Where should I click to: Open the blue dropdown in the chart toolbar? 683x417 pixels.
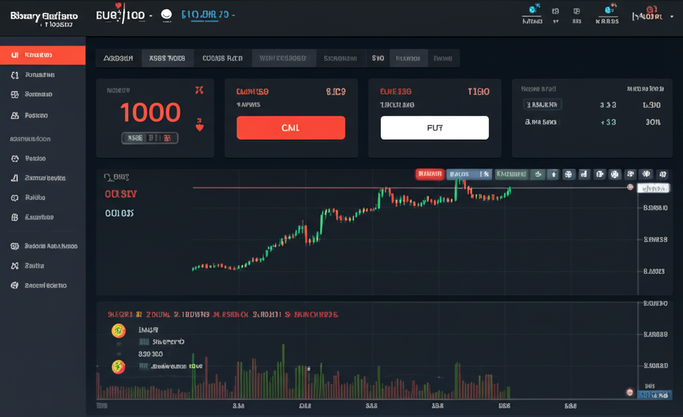(469, 175)
